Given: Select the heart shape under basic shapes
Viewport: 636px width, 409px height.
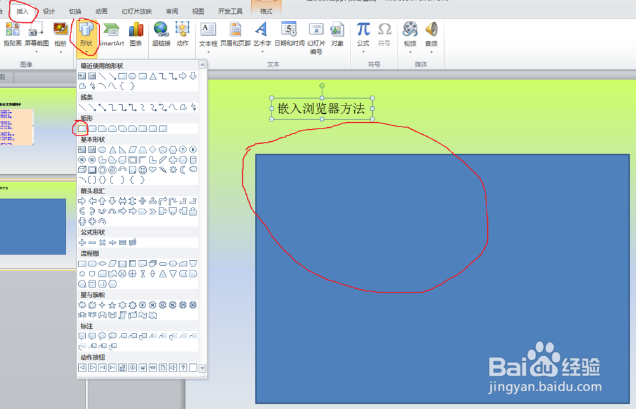Looking at the screenshot, I should tap(153, 169).
